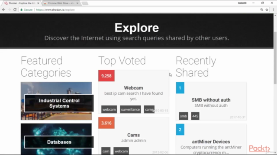This screenshot has height=155, width=277.
Task: Select the cam tag under Cams query
Action: click(106, 151)
